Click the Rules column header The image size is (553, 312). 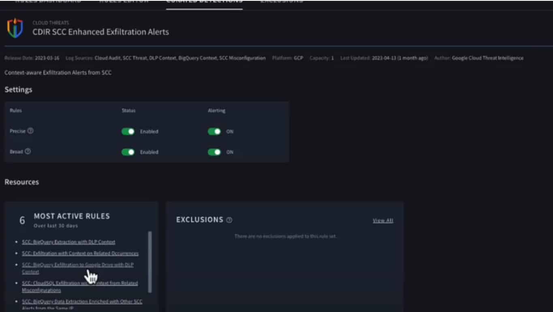[x=16, y=110]
